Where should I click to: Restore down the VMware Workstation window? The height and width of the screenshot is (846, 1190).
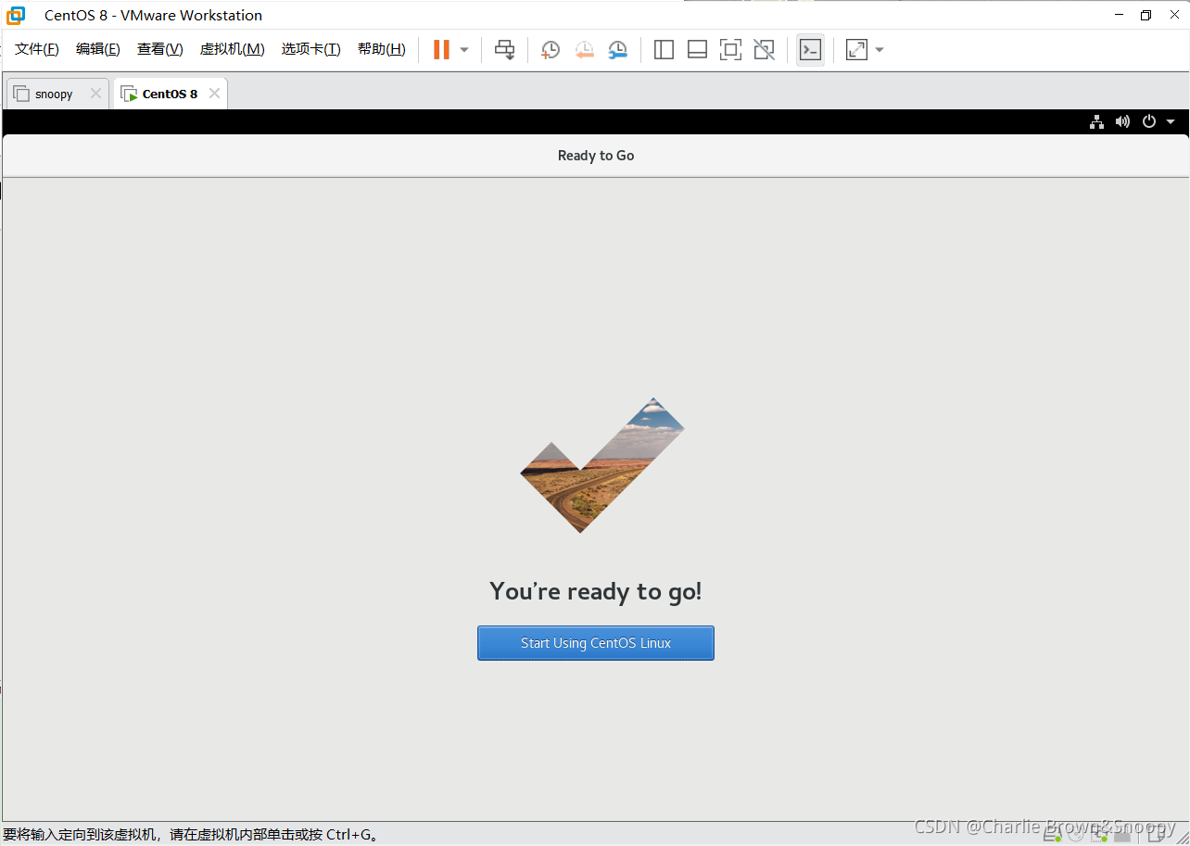[1146, 15]
